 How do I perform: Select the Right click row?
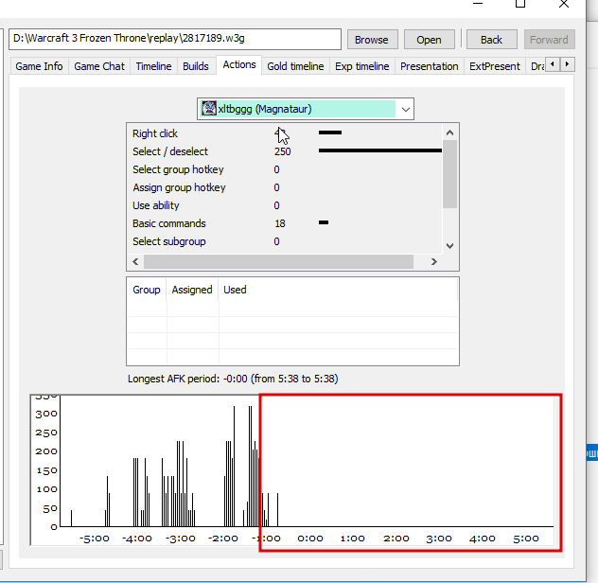click(x=285, y=133)
